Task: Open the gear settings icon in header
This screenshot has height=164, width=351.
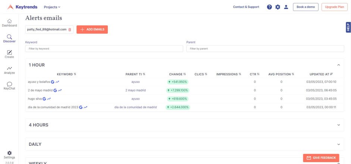Action: [x=278, y=7]
